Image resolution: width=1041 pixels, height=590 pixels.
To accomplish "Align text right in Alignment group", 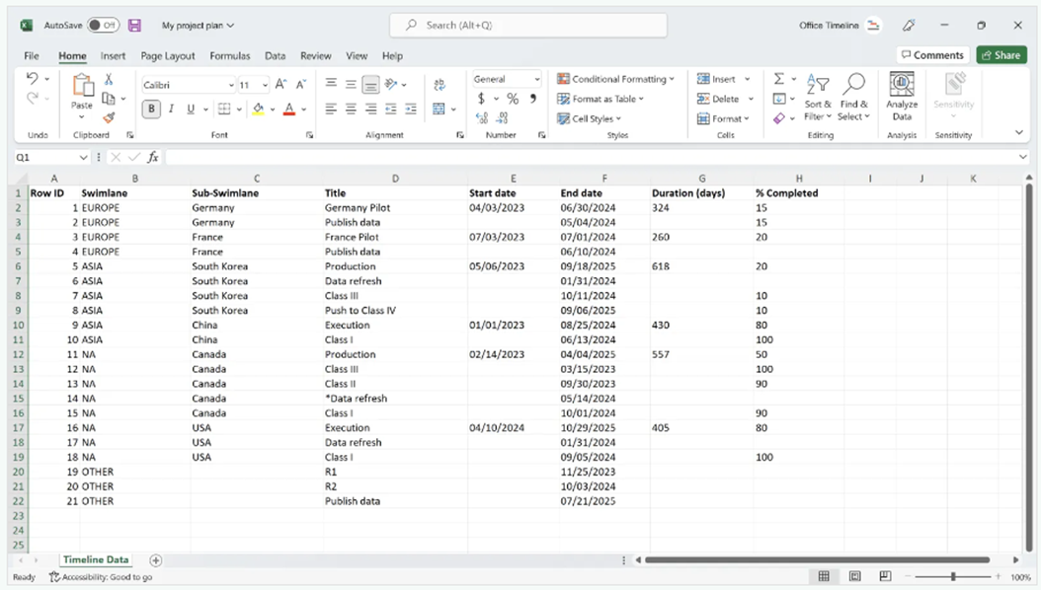I will point(370,109).
